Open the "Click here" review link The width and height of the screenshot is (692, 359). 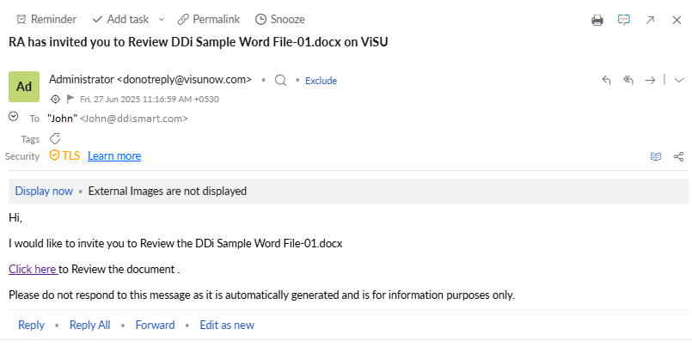33,269
